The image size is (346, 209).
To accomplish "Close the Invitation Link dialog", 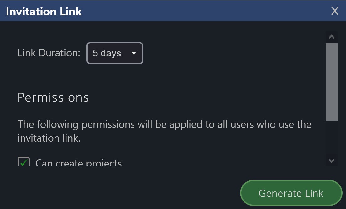I will coord(335,11).
